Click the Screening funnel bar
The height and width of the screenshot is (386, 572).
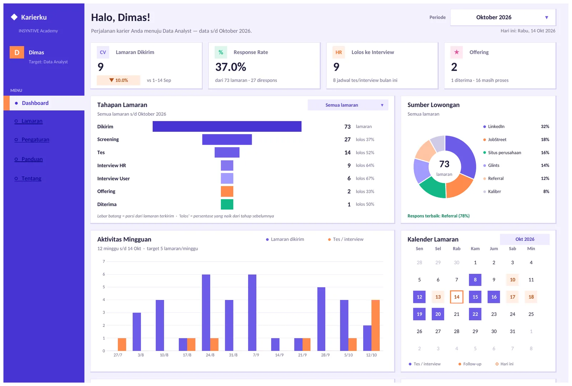227,140
